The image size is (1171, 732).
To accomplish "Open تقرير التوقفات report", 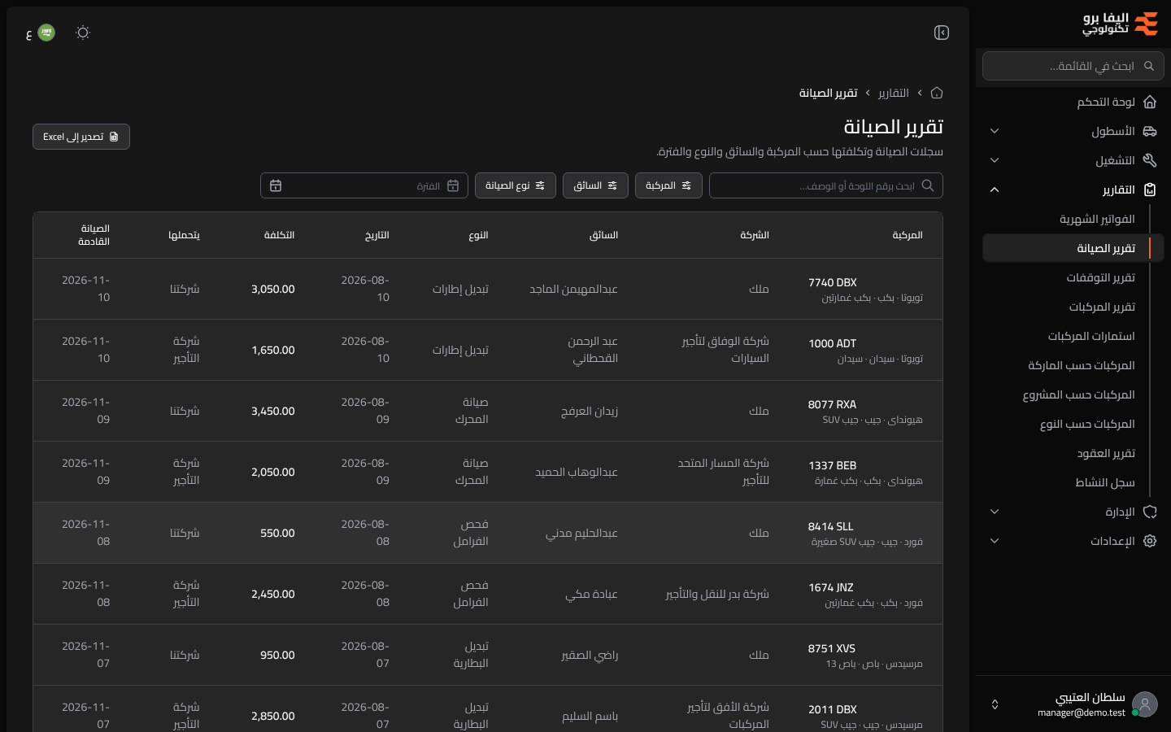I will point(1100,277).
